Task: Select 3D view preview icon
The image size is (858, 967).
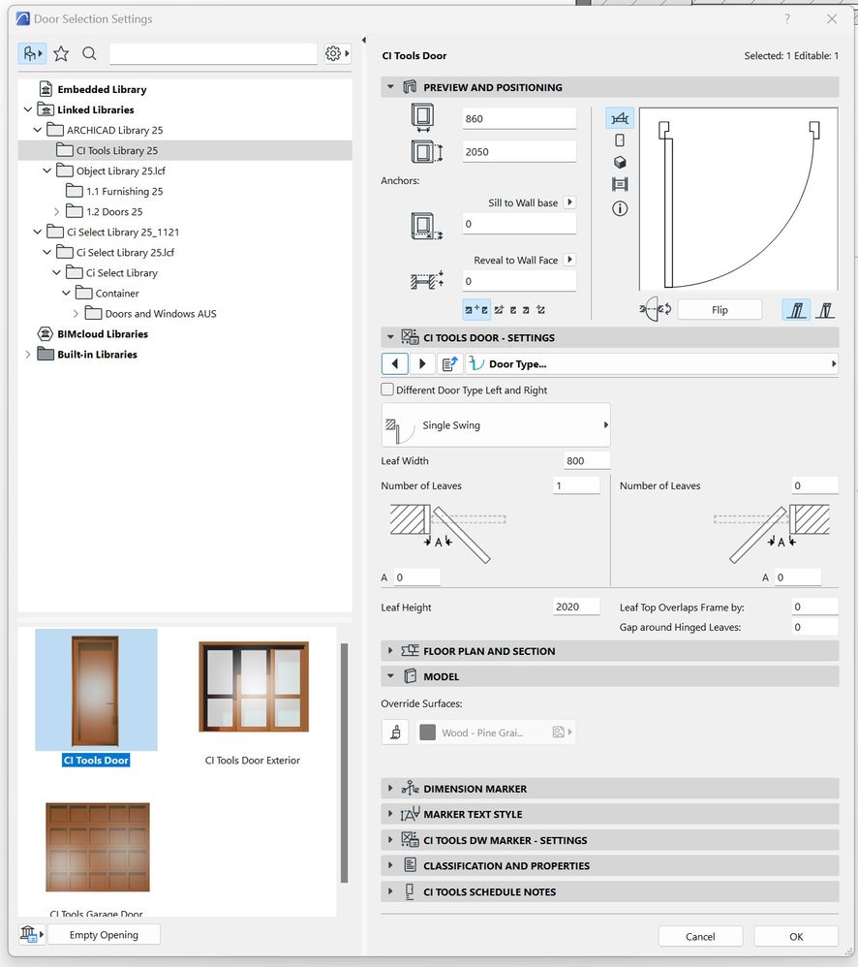Action: [x=620, y=162]
